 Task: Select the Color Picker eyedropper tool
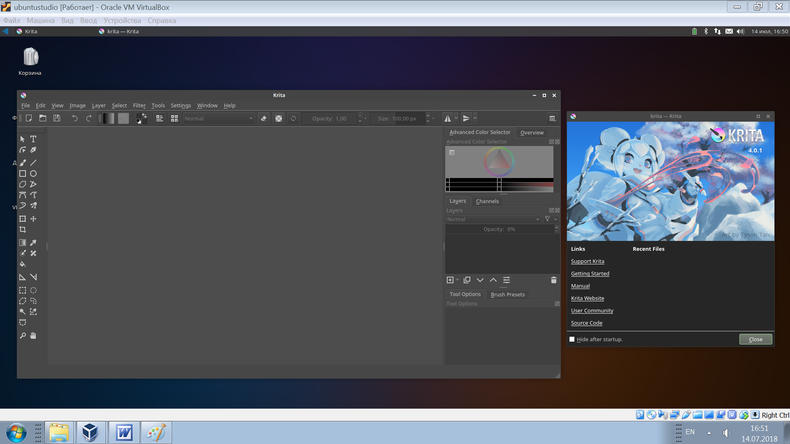tap(33, 243)
